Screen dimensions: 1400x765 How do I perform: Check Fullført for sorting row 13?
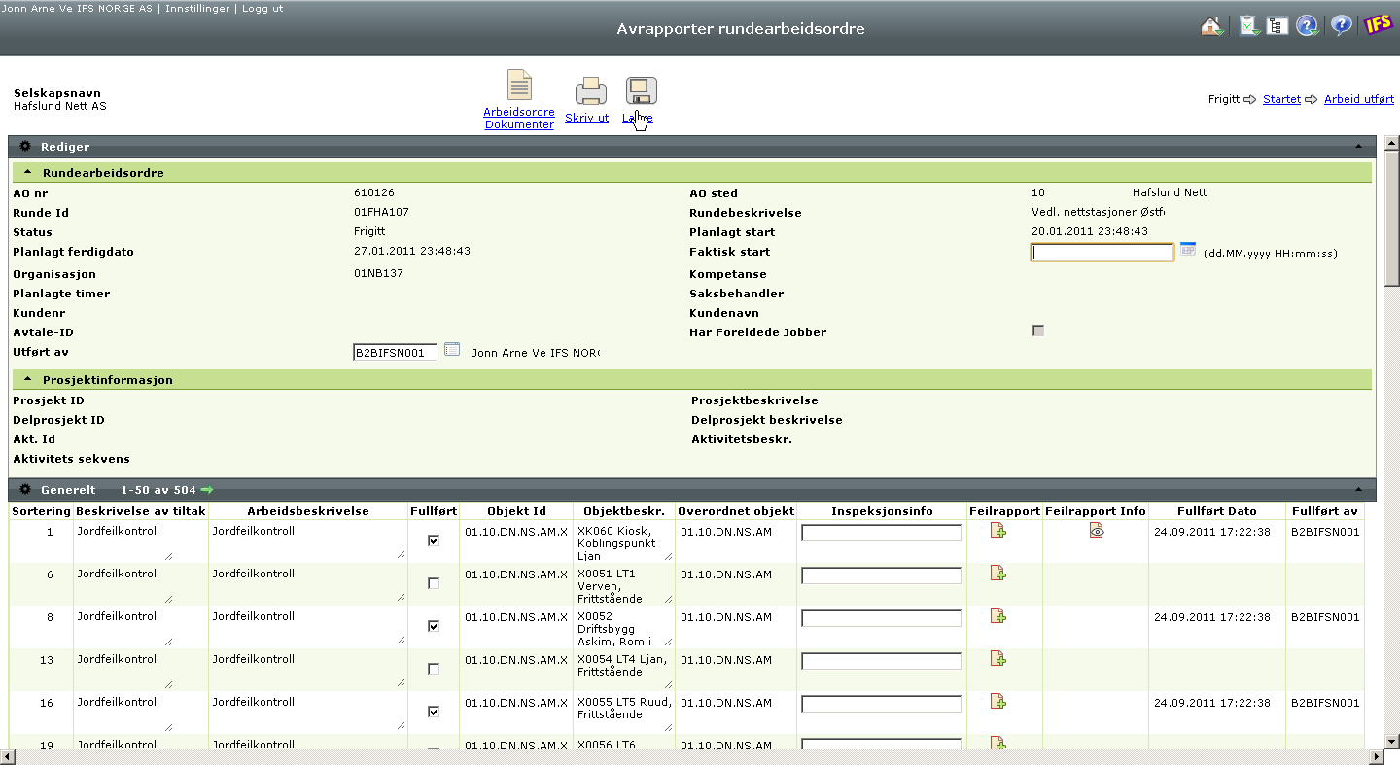click(x=434, y=669)
